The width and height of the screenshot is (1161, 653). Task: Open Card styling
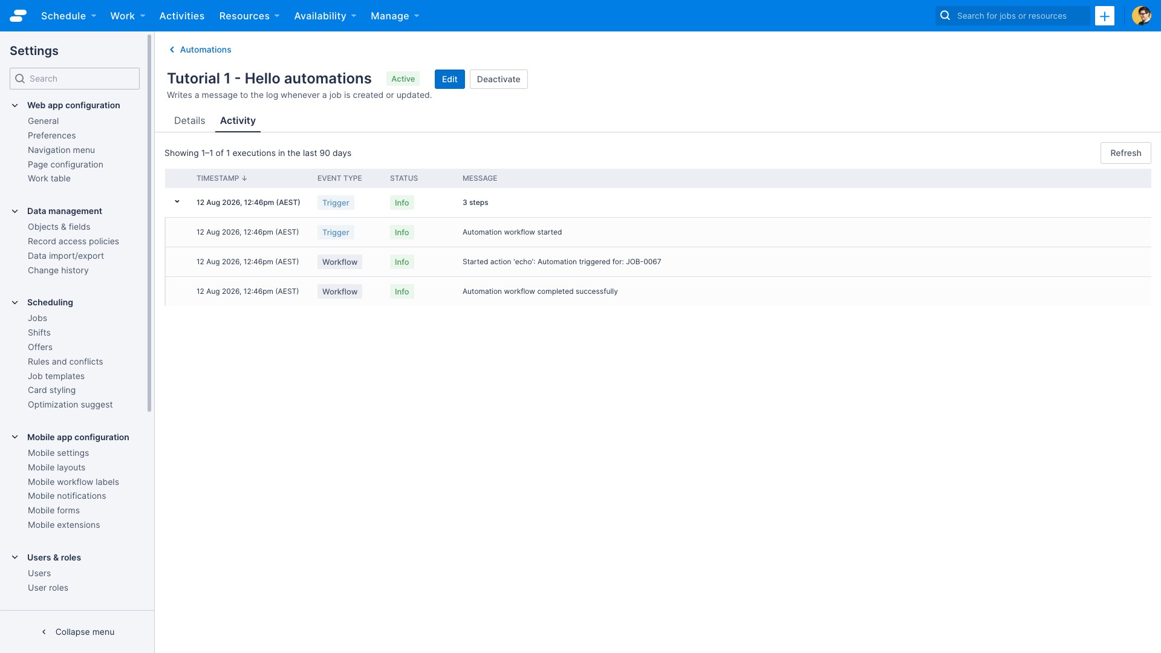click(x=51, y=390)
